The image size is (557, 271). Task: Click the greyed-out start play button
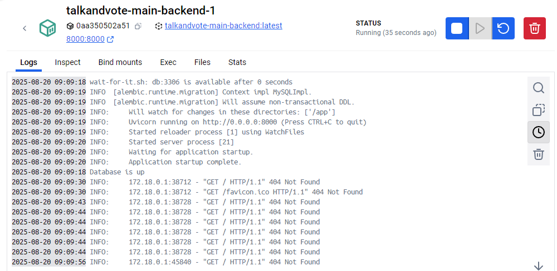[x=480, y=28]
